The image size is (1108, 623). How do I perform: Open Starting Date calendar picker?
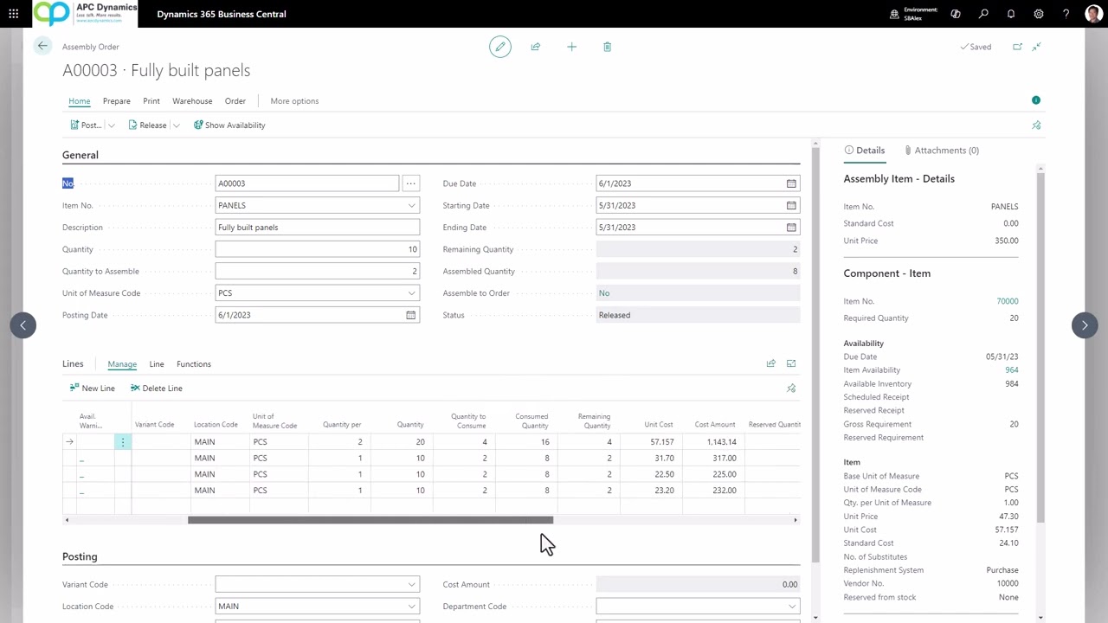[x=791, y=205]
